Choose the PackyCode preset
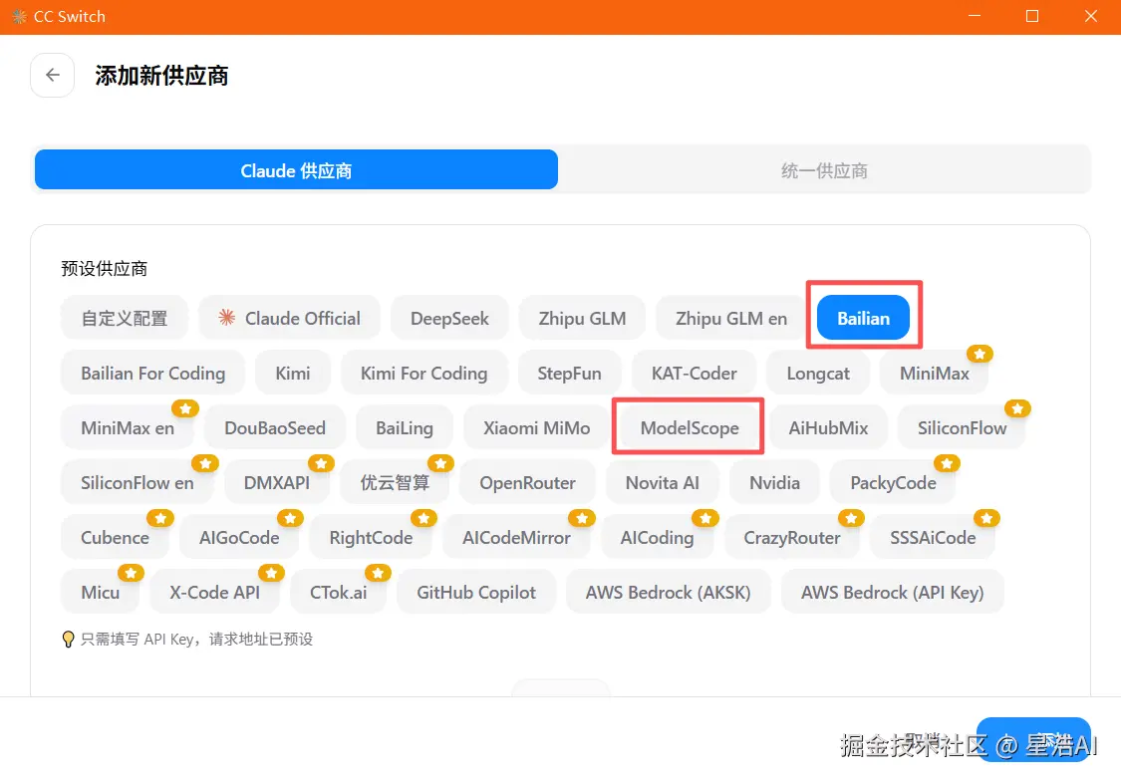Image resolution: width=1121 pixels, height=782 pixels. click(893, 482)
